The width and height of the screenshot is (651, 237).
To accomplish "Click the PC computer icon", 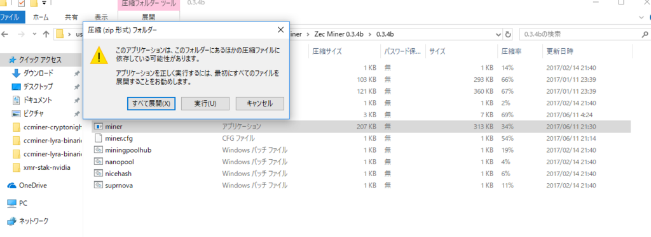I will [11, 203].
